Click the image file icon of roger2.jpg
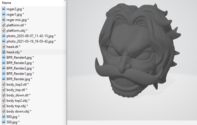The width and height of the screenshot is (197, 125). pos(4,9)
